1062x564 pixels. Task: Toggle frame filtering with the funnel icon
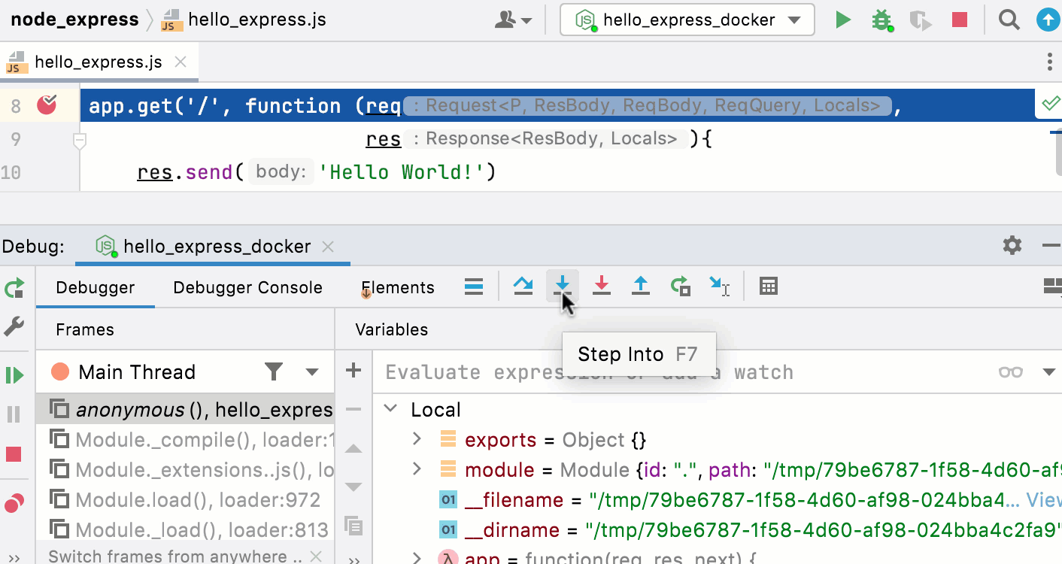point(273,371)
